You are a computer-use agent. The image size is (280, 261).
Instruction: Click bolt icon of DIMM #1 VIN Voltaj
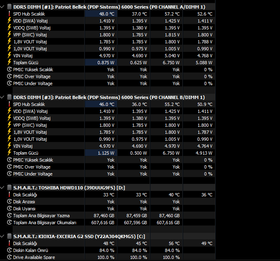(x=9, y=55)
